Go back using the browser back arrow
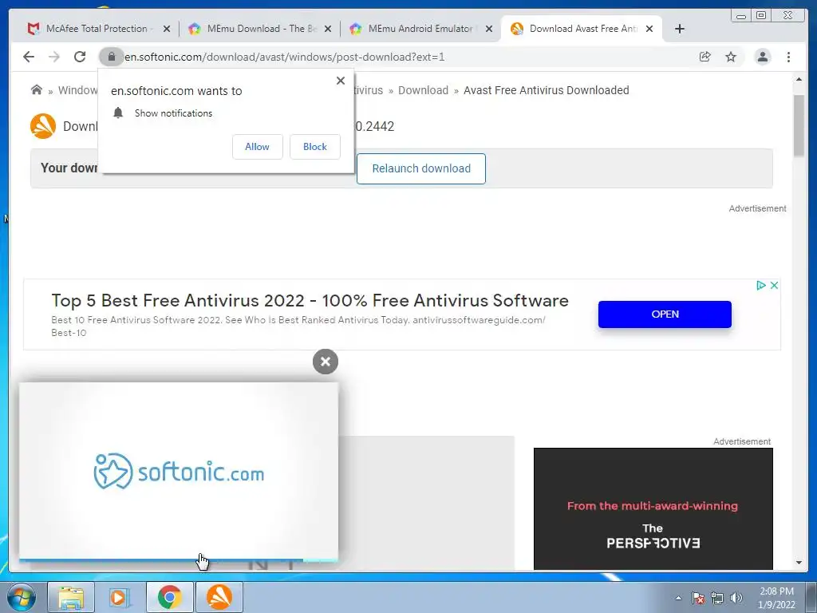The image size is (817, 613). (29, 57)
